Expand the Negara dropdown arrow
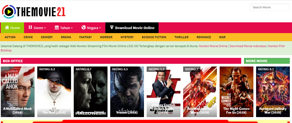The image size is (292, 123). [x=100, y=28]
